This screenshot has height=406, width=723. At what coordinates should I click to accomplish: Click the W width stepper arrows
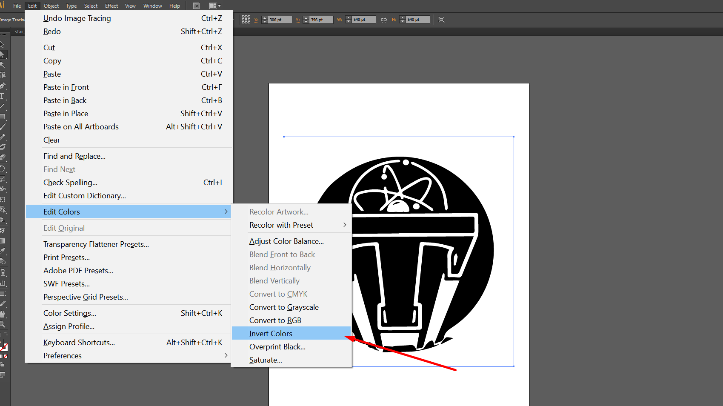[349, 20]
